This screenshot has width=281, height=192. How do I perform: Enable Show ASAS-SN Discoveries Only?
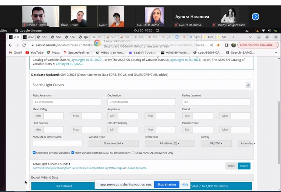133,153
